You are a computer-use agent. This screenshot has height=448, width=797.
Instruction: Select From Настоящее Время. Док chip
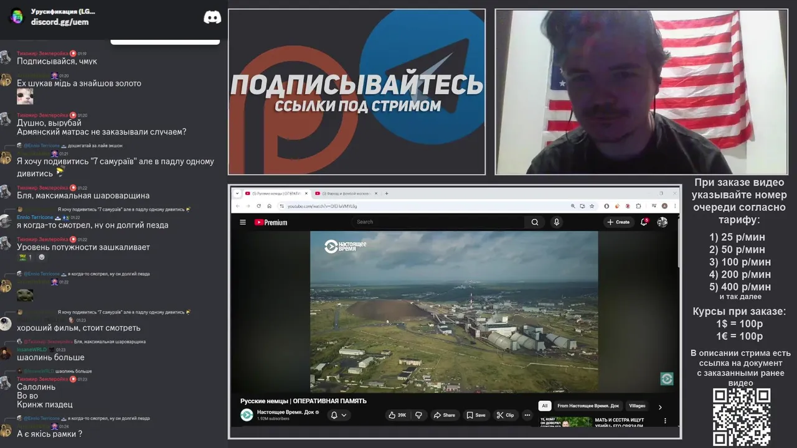coord(588,406)
